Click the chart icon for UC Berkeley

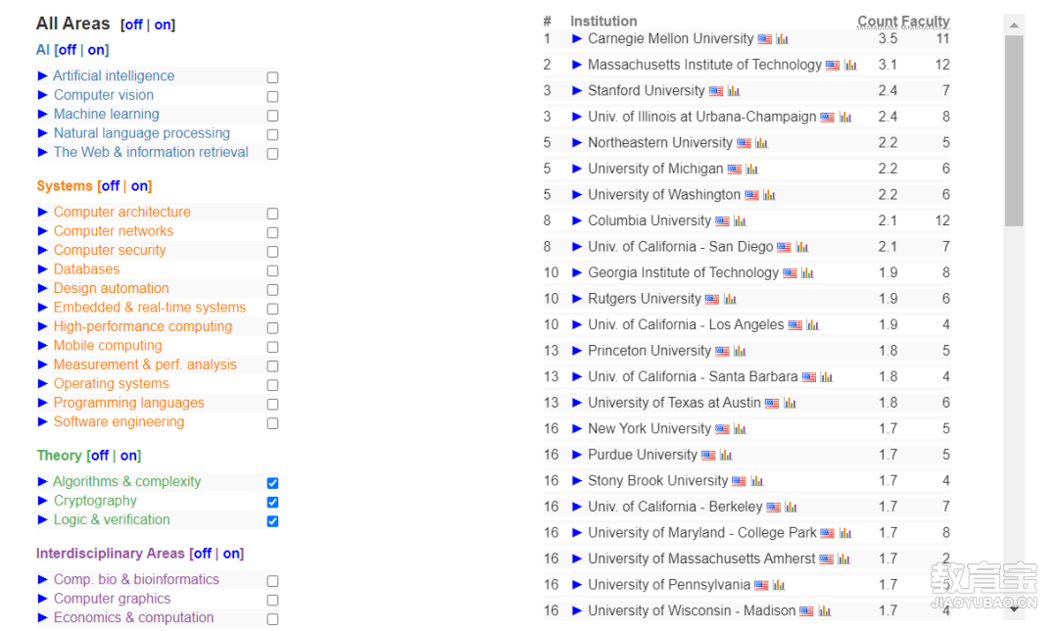(792, 508)
